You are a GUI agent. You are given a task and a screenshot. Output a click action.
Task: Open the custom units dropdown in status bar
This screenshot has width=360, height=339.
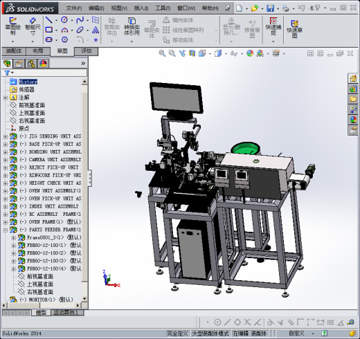(313, 333)
